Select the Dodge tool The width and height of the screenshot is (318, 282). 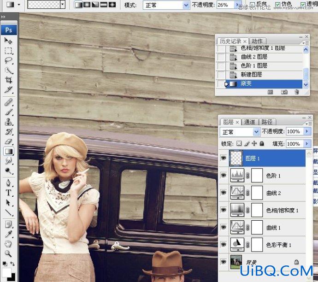coord(8,171)
